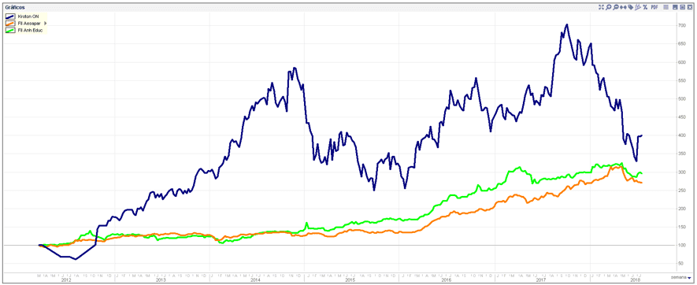Minimize the Gráficos panel
Viewport: 697px width, 285px height.
pos(675,7)
